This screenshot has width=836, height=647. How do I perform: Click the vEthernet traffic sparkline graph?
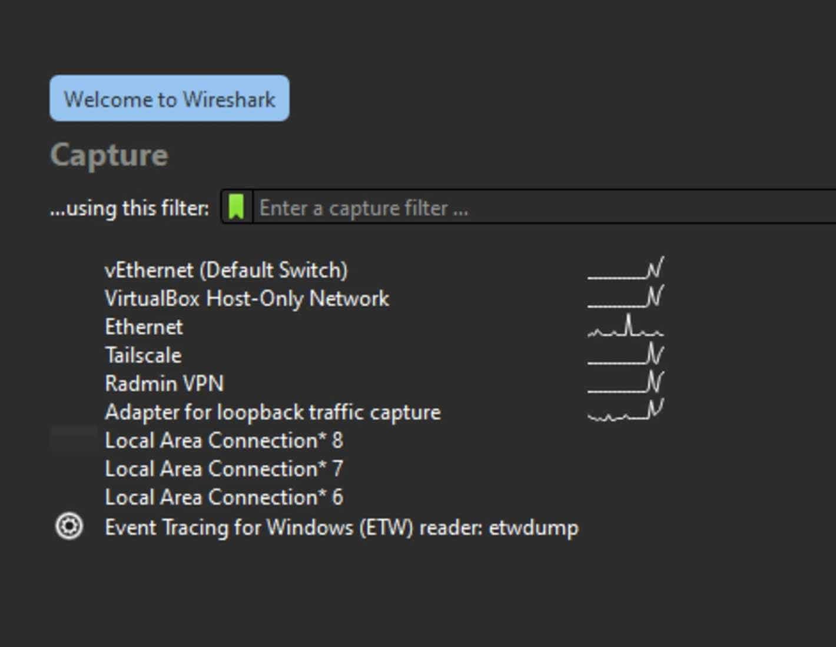pyautogui.click(x=626, y=268)
